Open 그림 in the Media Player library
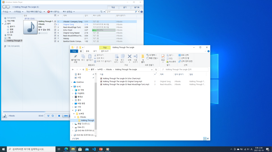The width and height of the screenshot is (272, 152). coord(7,38)
